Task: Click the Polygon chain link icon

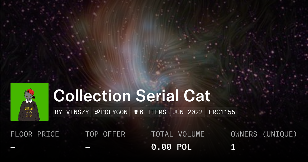Action: click(97, 112)
